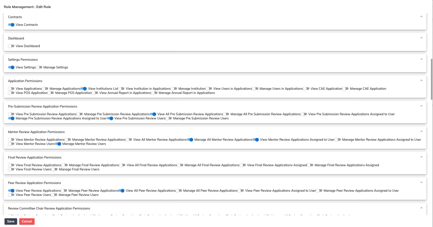This screenshot has width=433, height=227.
Task: Enable Manage Peer Review Applications Assigned to User
Action: (319, 191)
